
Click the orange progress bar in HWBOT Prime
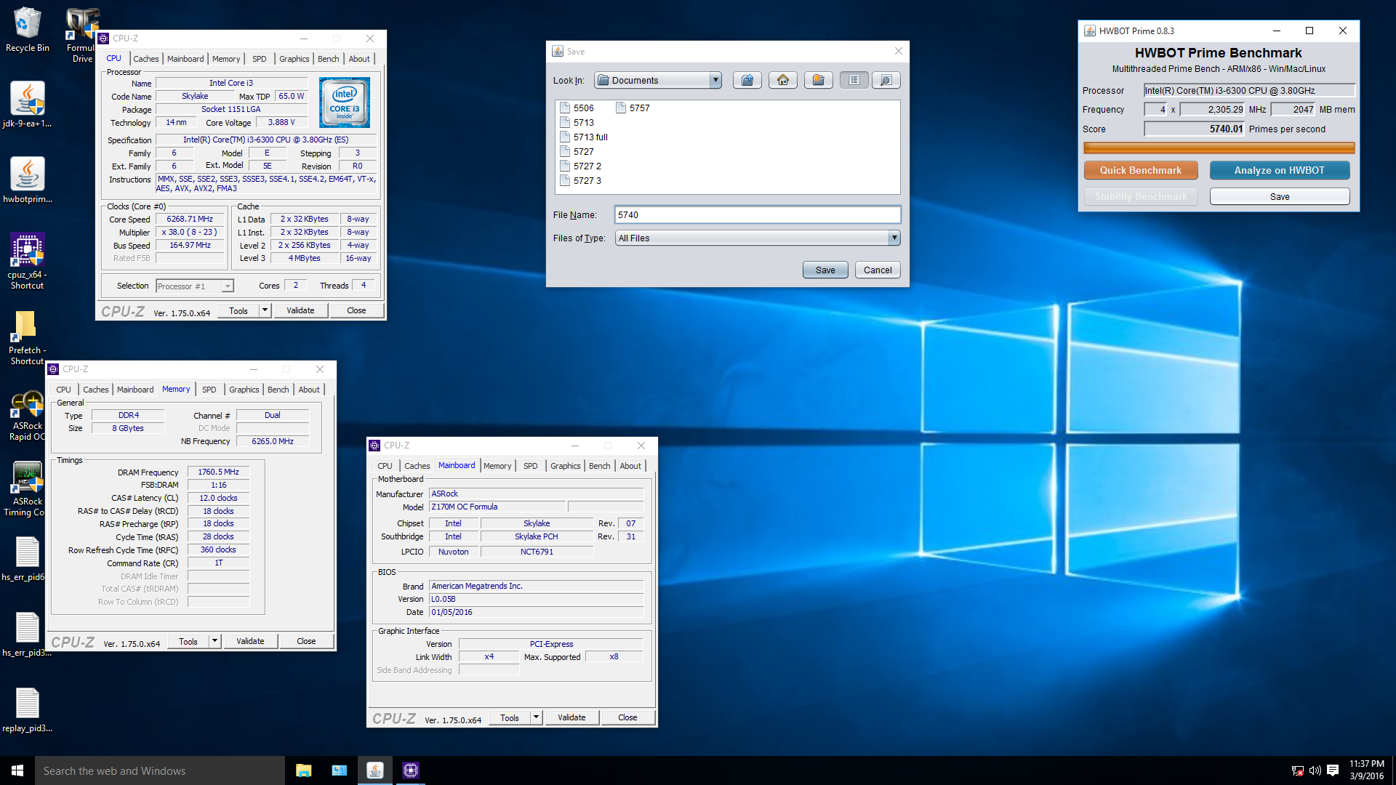pyautogui.click(x=1219, y=148)
